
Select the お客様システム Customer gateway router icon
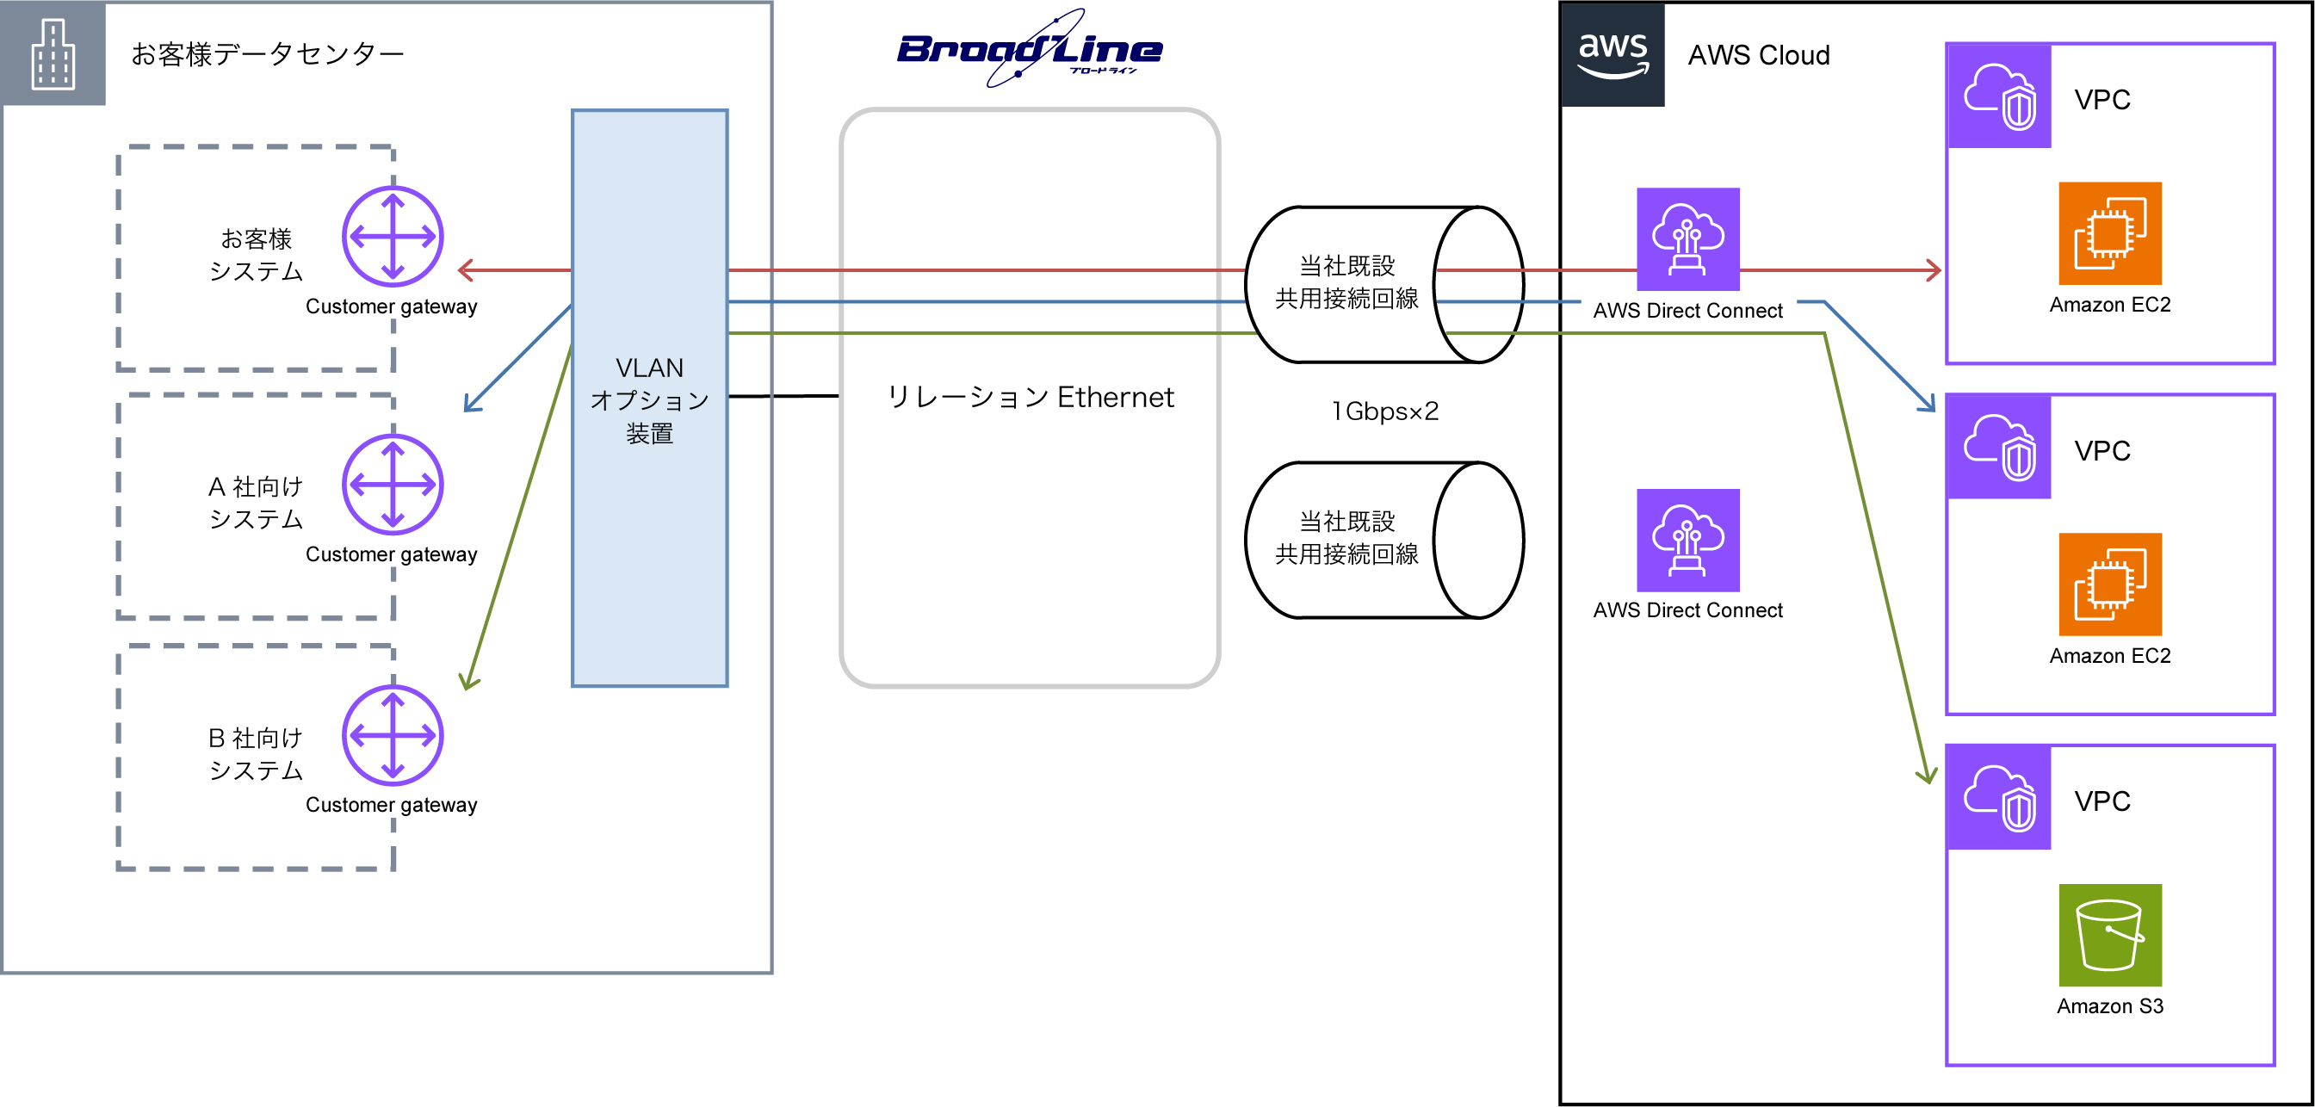pyautogui.click(x=393, y=237)
